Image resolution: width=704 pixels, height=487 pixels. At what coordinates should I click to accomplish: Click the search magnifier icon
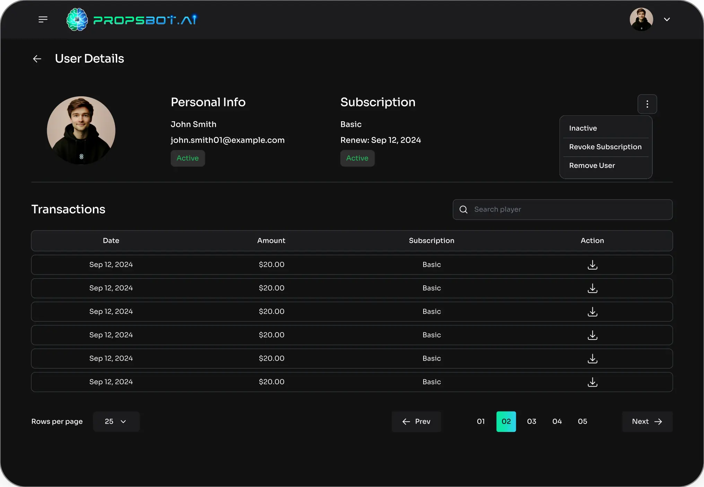coord(463,210)
